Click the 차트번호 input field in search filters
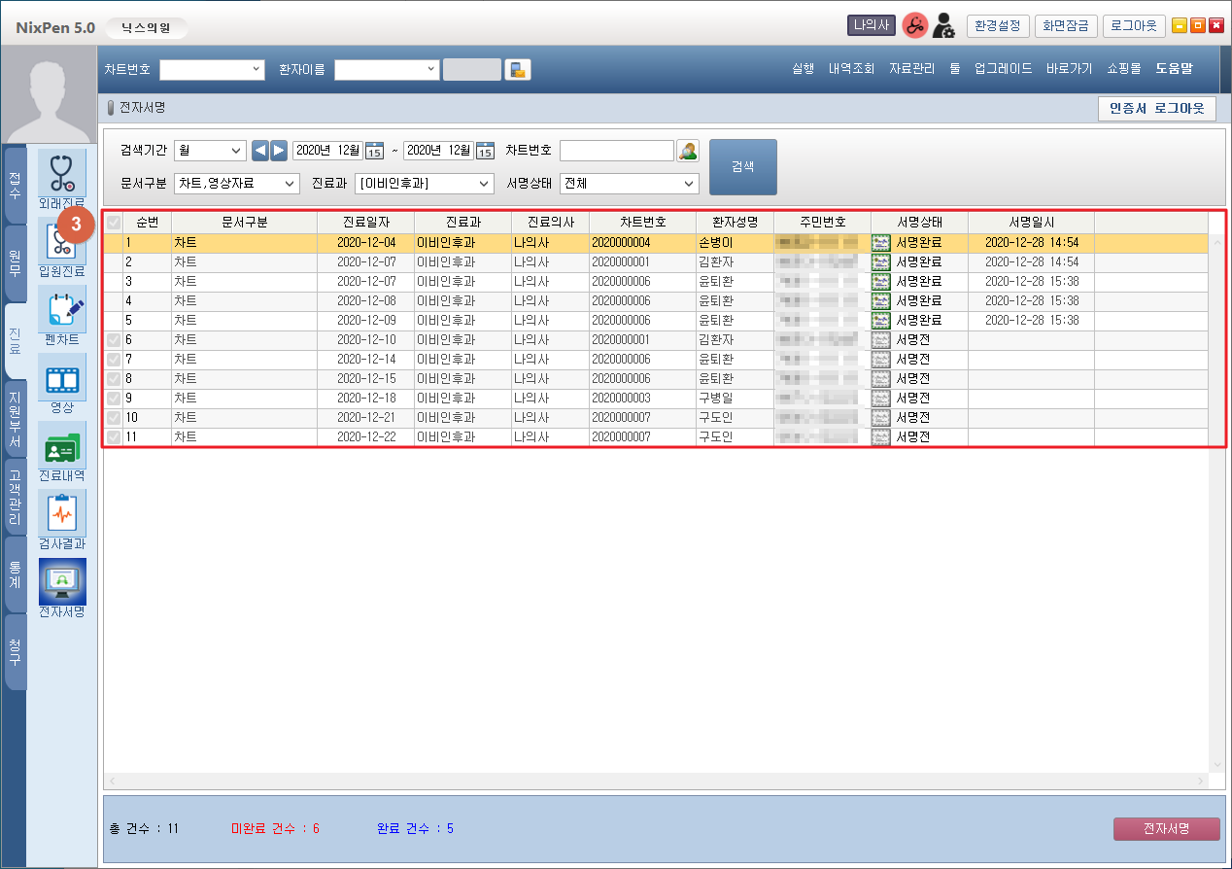Viewport: 1232px width, 869px height. click(616, 151)
